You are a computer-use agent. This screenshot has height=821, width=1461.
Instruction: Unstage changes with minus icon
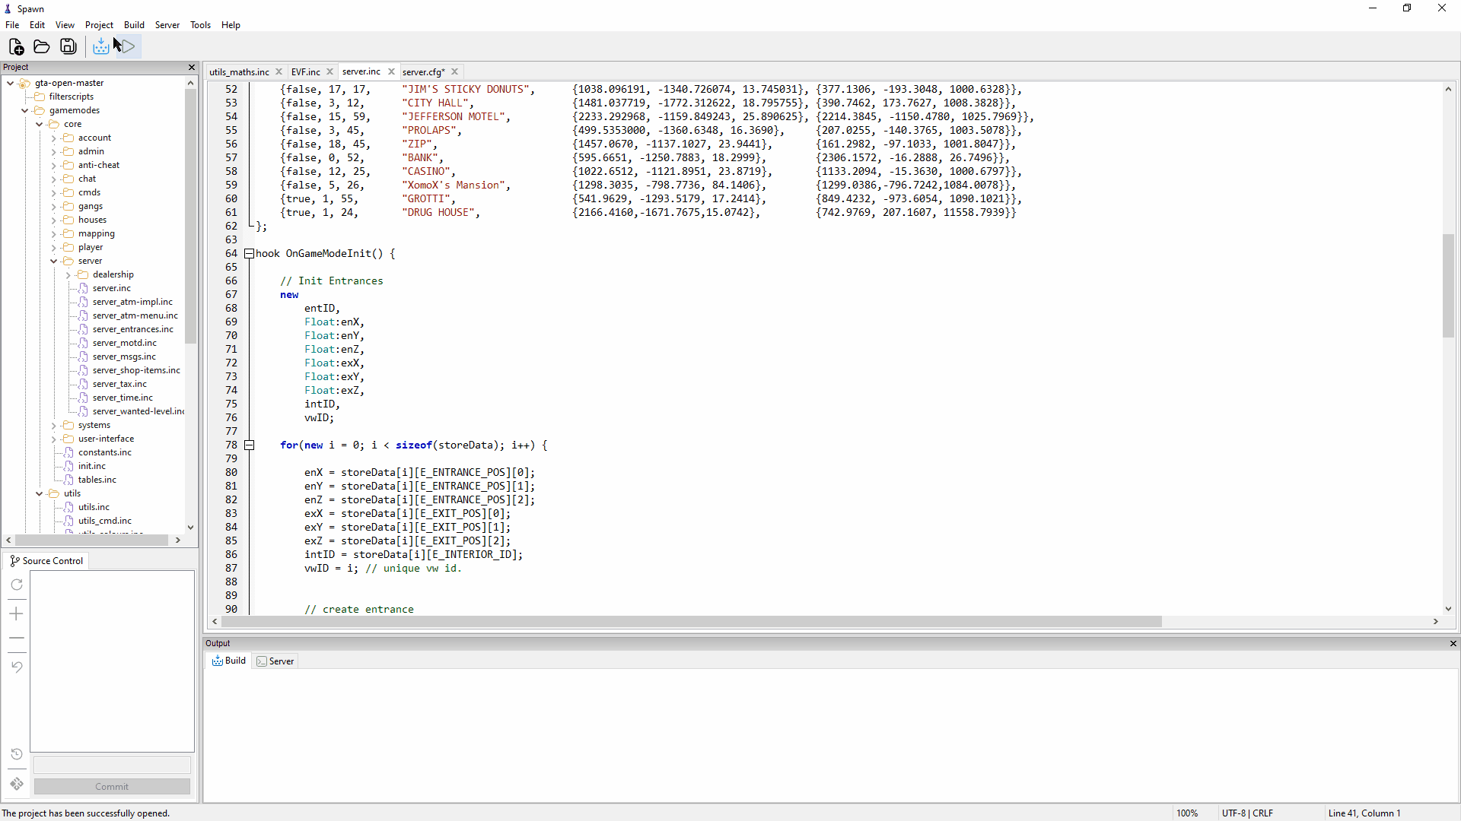[17, 638]
